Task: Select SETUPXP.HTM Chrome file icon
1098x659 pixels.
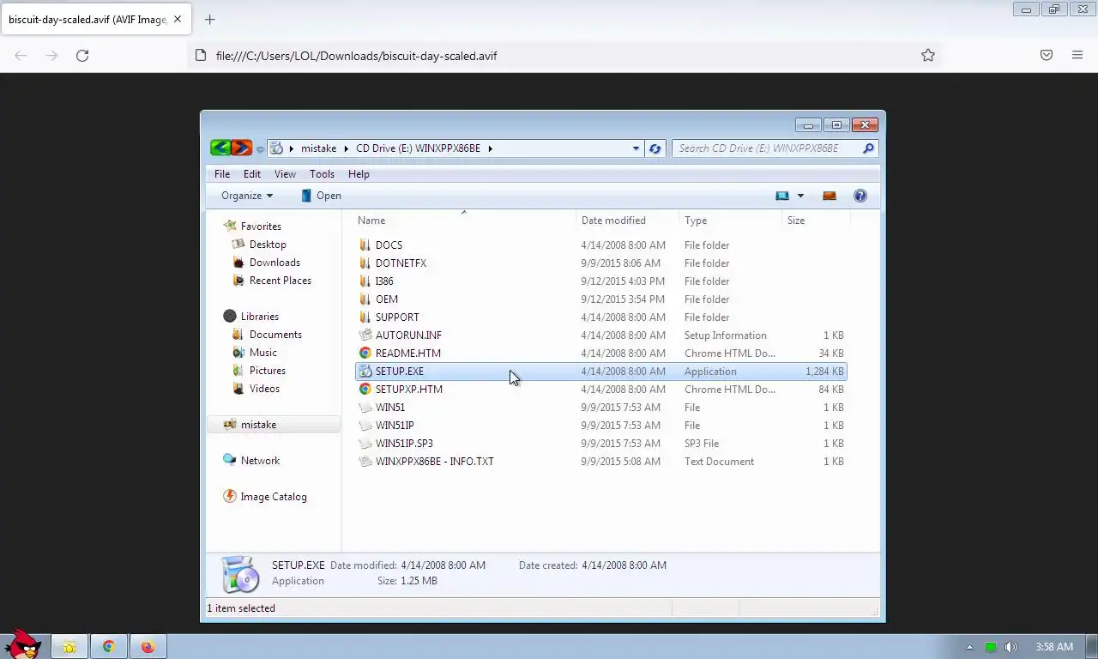Action: pos(365,390)
